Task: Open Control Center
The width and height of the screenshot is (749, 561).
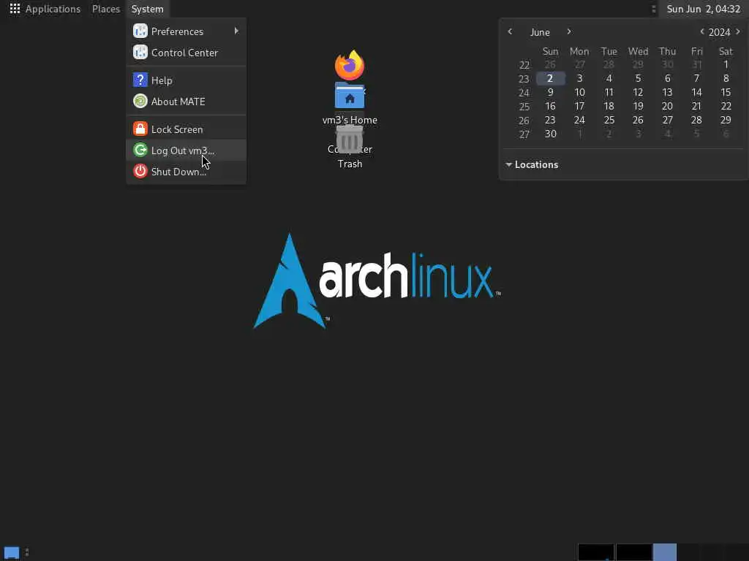Action: point(187,53)
